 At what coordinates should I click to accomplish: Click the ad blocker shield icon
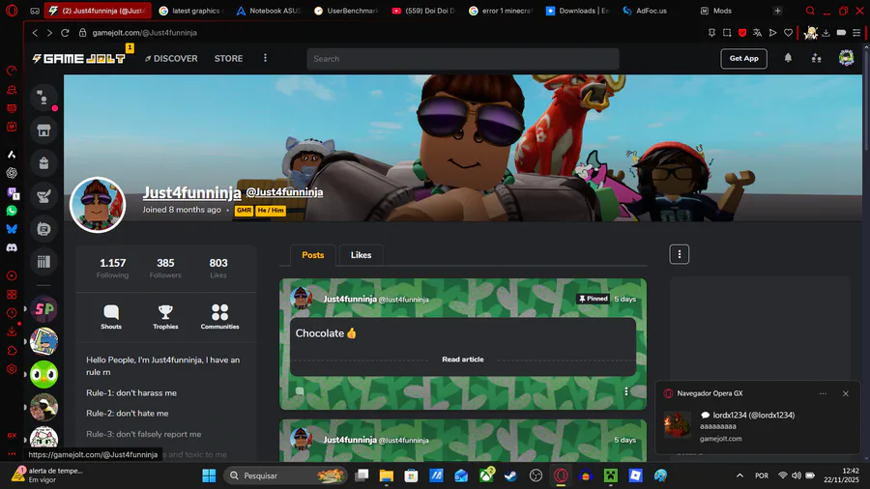741,33
